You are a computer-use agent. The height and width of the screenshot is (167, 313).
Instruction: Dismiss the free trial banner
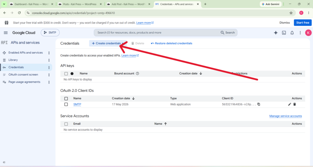[285, 23]
